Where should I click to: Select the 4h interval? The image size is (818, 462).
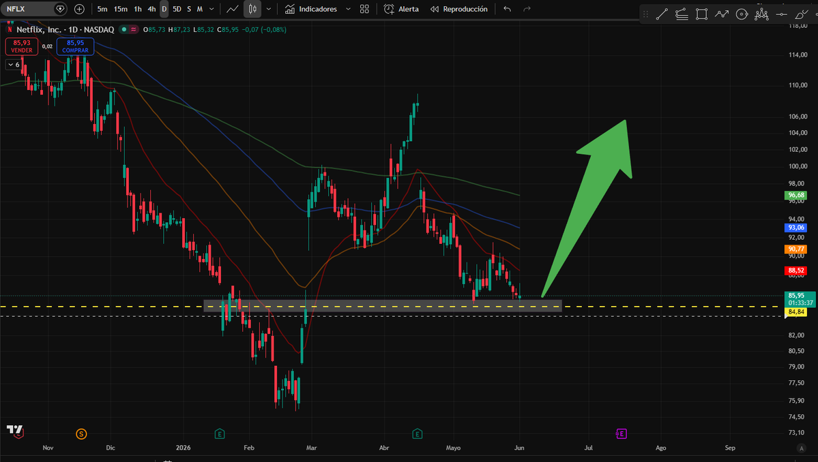(151, 9)
